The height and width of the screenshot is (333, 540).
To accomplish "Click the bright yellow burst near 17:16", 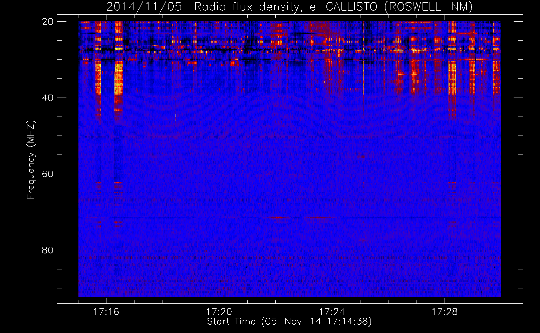I will [x=119, y=78].
